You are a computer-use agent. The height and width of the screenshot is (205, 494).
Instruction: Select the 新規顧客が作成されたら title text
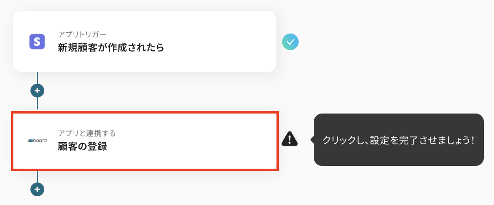click(x=111, y=47)
